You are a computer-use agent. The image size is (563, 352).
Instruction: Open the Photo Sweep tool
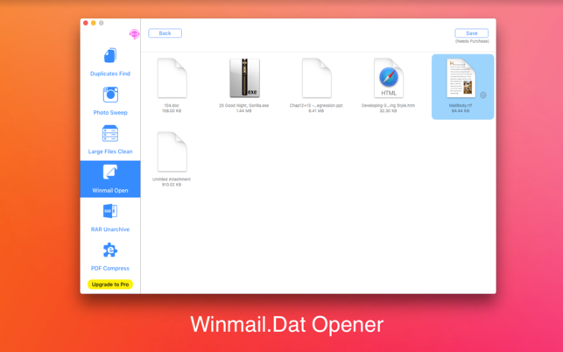click(x=109, y=101)
